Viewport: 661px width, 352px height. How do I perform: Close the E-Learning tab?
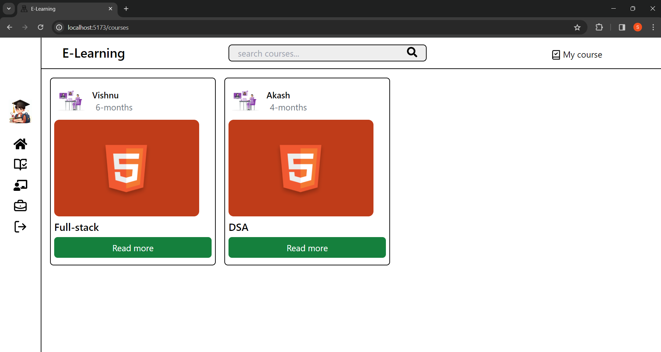click(x=110, y=9)
